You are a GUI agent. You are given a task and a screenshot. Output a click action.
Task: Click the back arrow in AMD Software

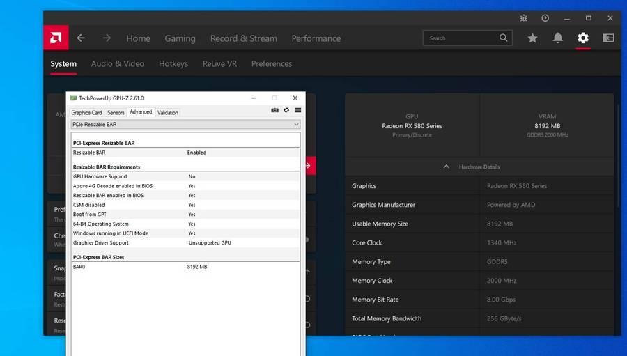point(81,38)
